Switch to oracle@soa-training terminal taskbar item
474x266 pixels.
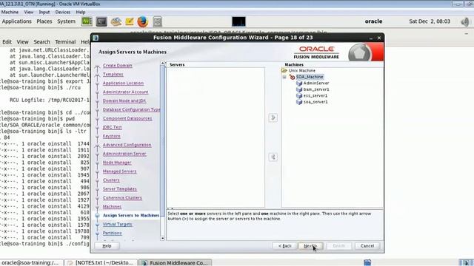point(30,263)
